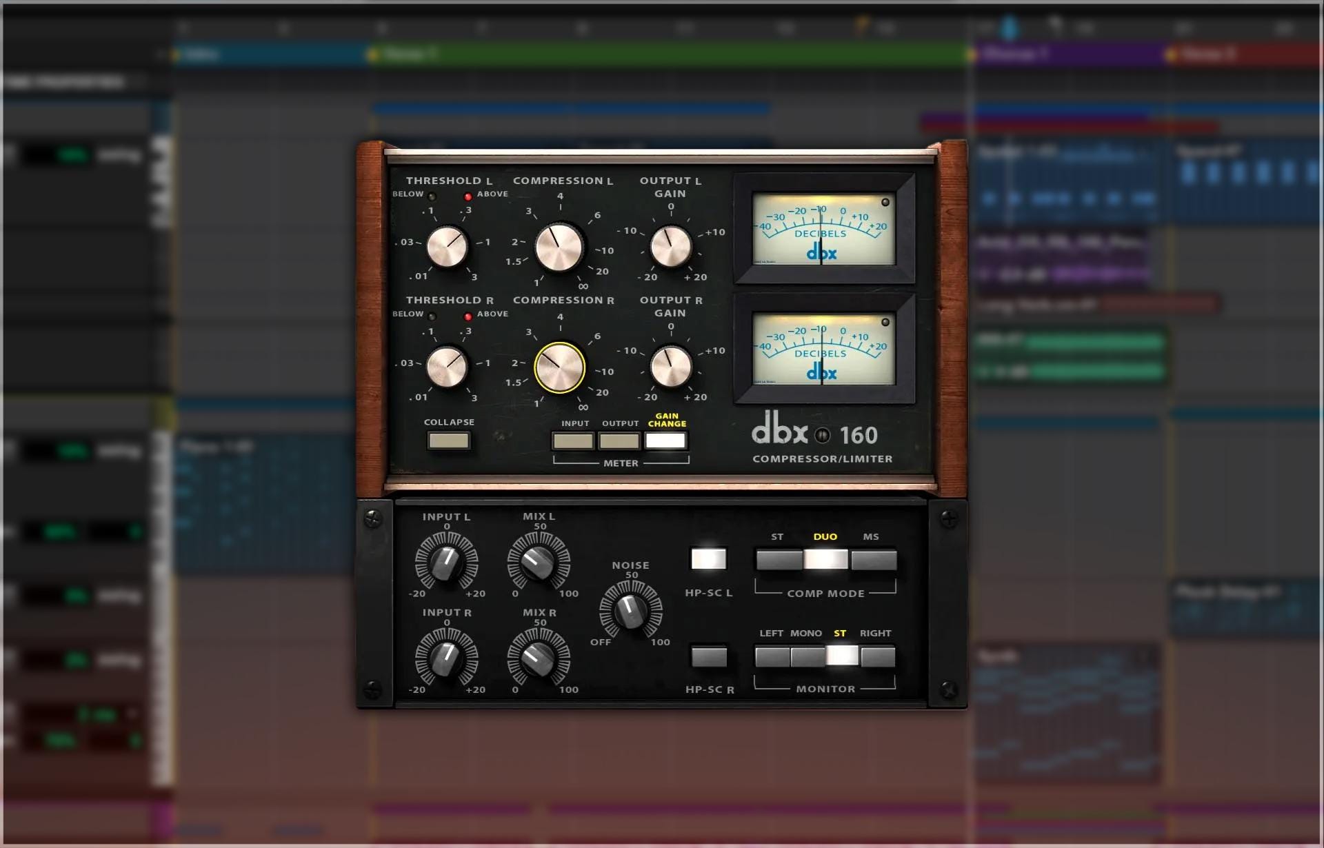Click the highlighted Compression R knob

[559, 367]
